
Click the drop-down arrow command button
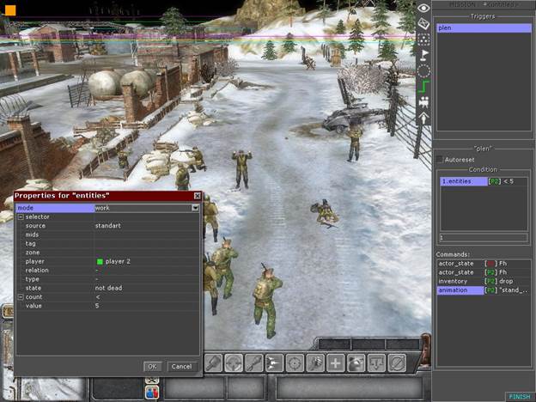(376, 363)
